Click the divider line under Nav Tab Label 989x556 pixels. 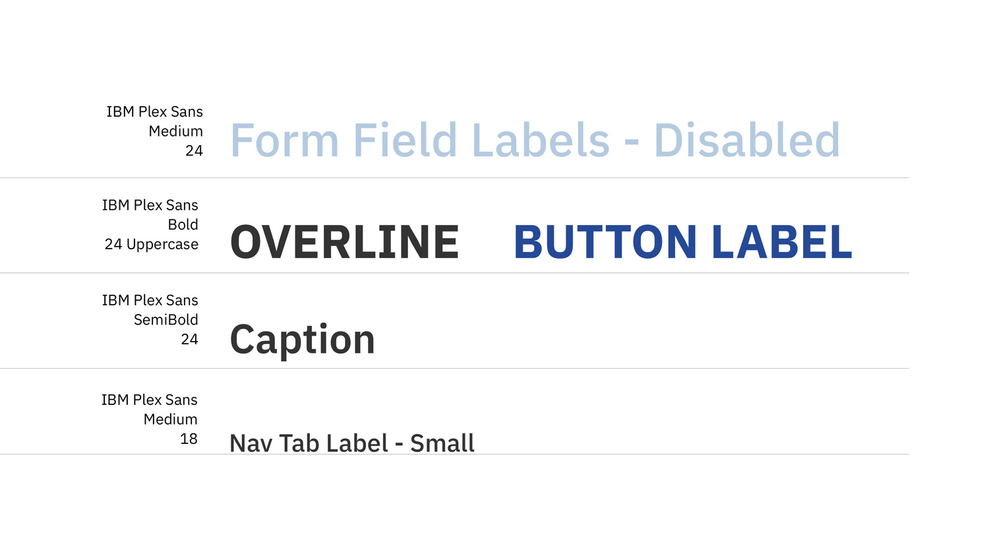(x=454, y=454)
